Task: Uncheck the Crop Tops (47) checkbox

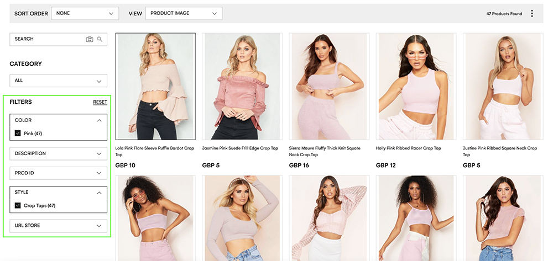Action: (x=17, y=205)
